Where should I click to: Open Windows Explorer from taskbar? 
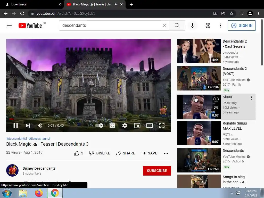coord(23,193)
